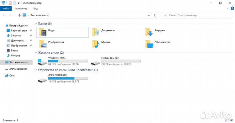The height and width of the screenshot is (123, 235).
Task: Click the New folder quick access toolbar icon
Action: click(15, 3)
